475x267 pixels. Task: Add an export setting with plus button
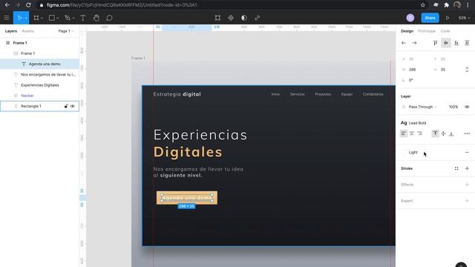[467, 200]
